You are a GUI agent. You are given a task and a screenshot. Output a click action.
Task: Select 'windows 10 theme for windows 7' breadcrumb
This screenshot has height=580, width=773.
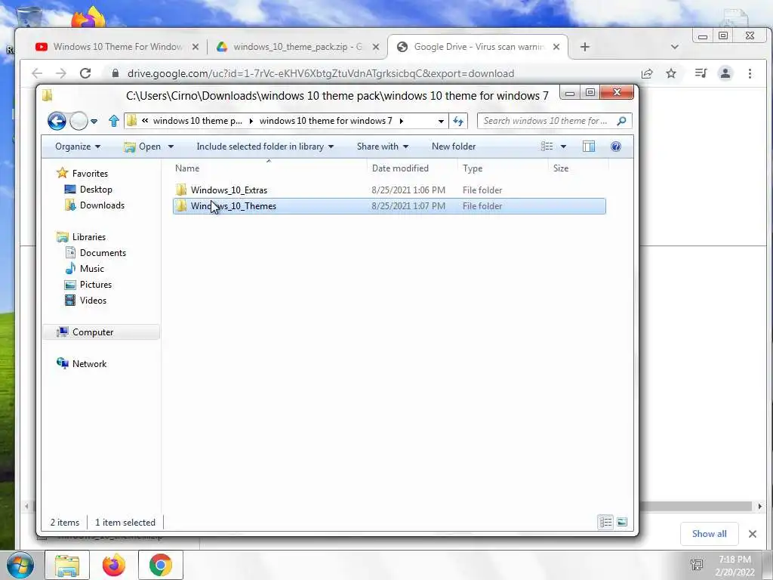click(326, 121)
